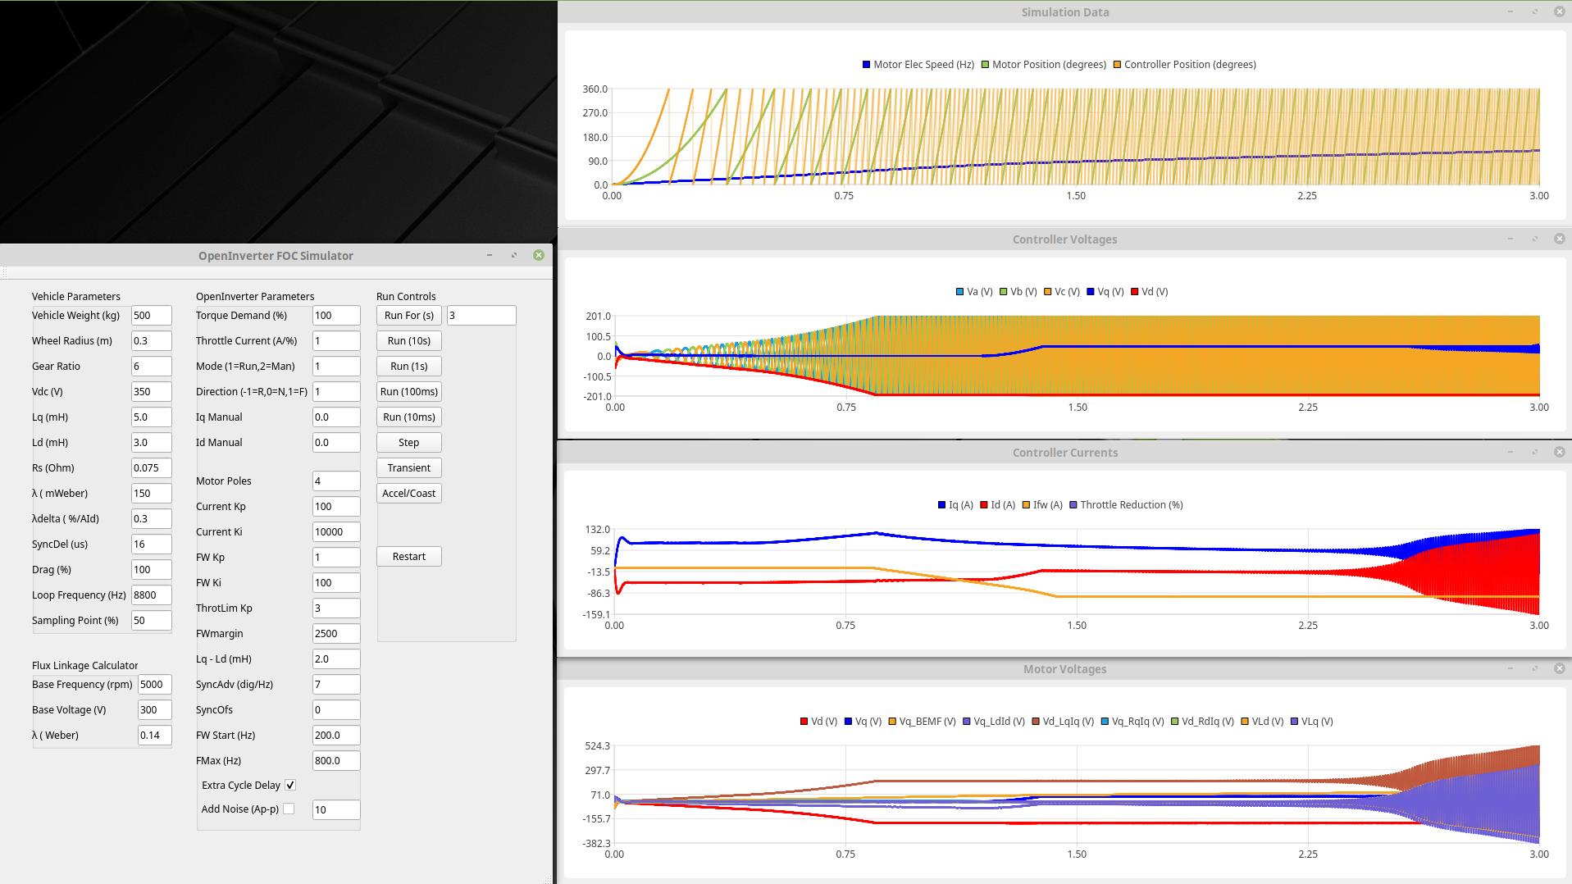
Task: Maximize the Controller Voltages window
Action: pyautogui.click(x=1534, y=239)
